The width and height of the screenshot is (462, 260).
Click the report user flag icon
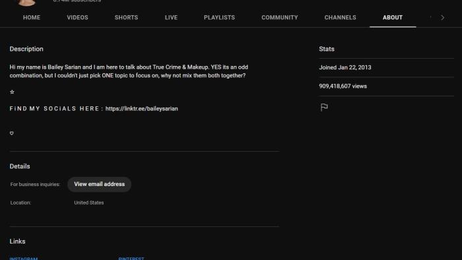click(x=324, y=107)
